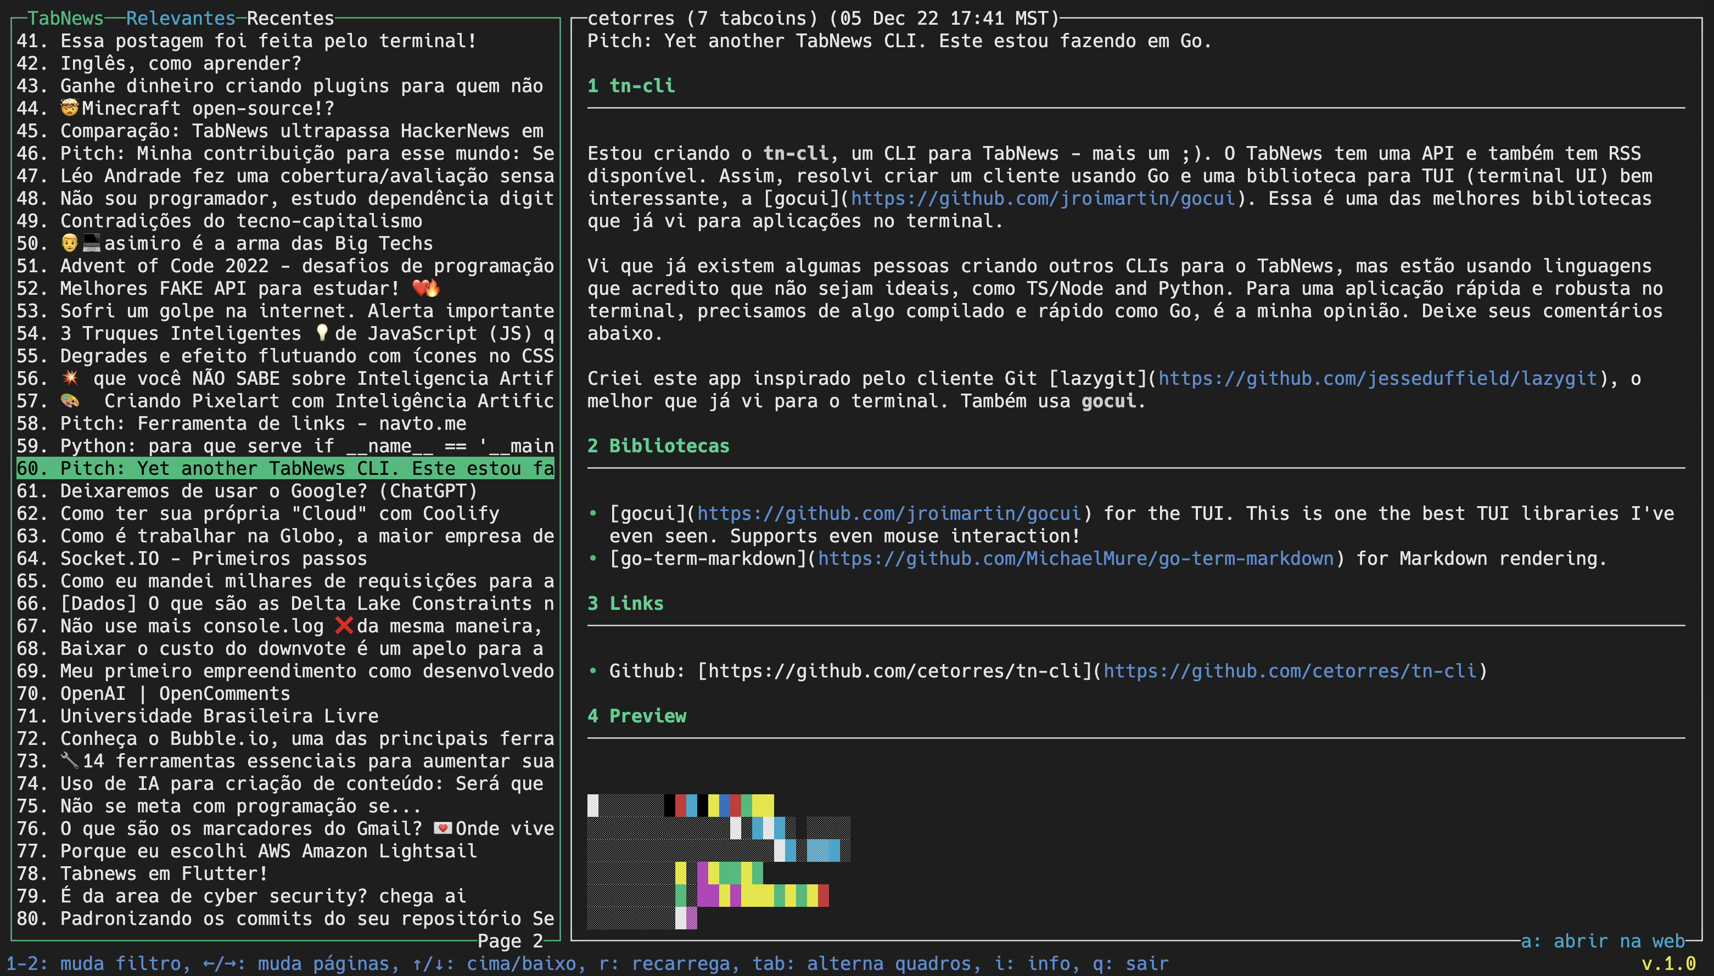Select post 75 'Não se meta com programação se...'
Screen dimensions: 1714x976
(x=285, y=806)
